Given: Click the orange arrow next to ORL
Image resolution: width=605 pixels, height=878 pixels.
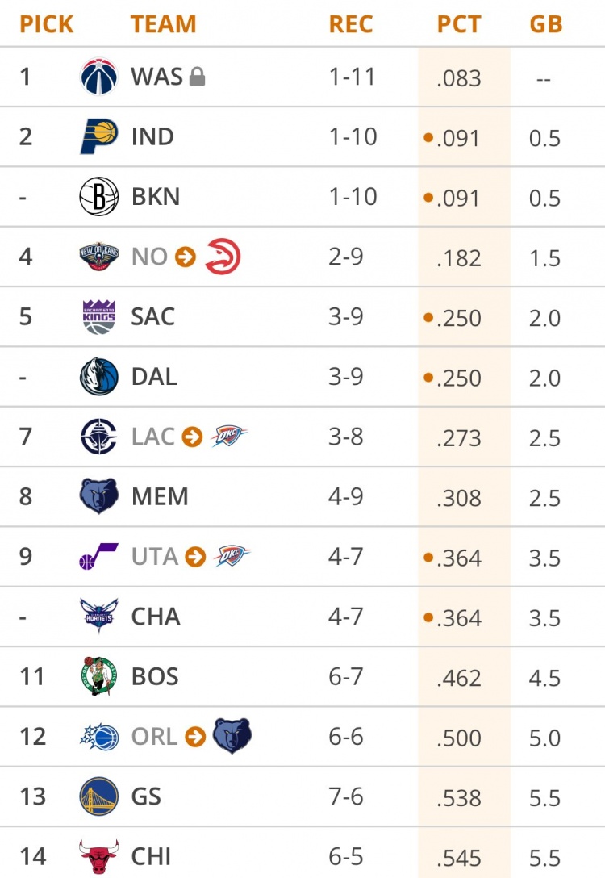Looking at the screenshot, I should 195,737.
